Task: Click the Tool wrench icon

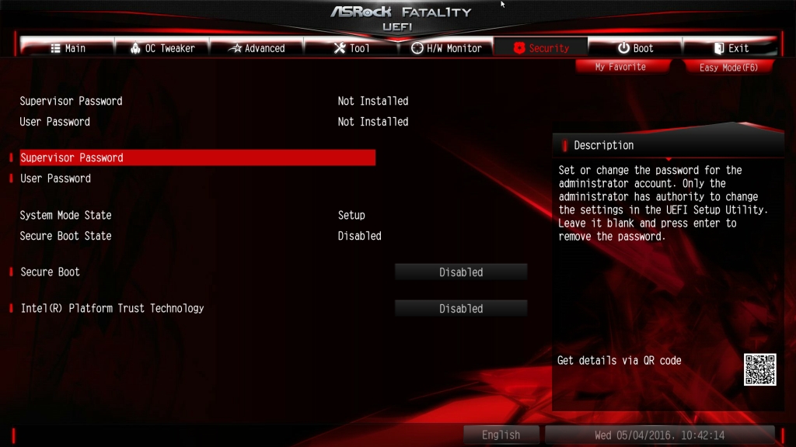Action: (340, 48)
